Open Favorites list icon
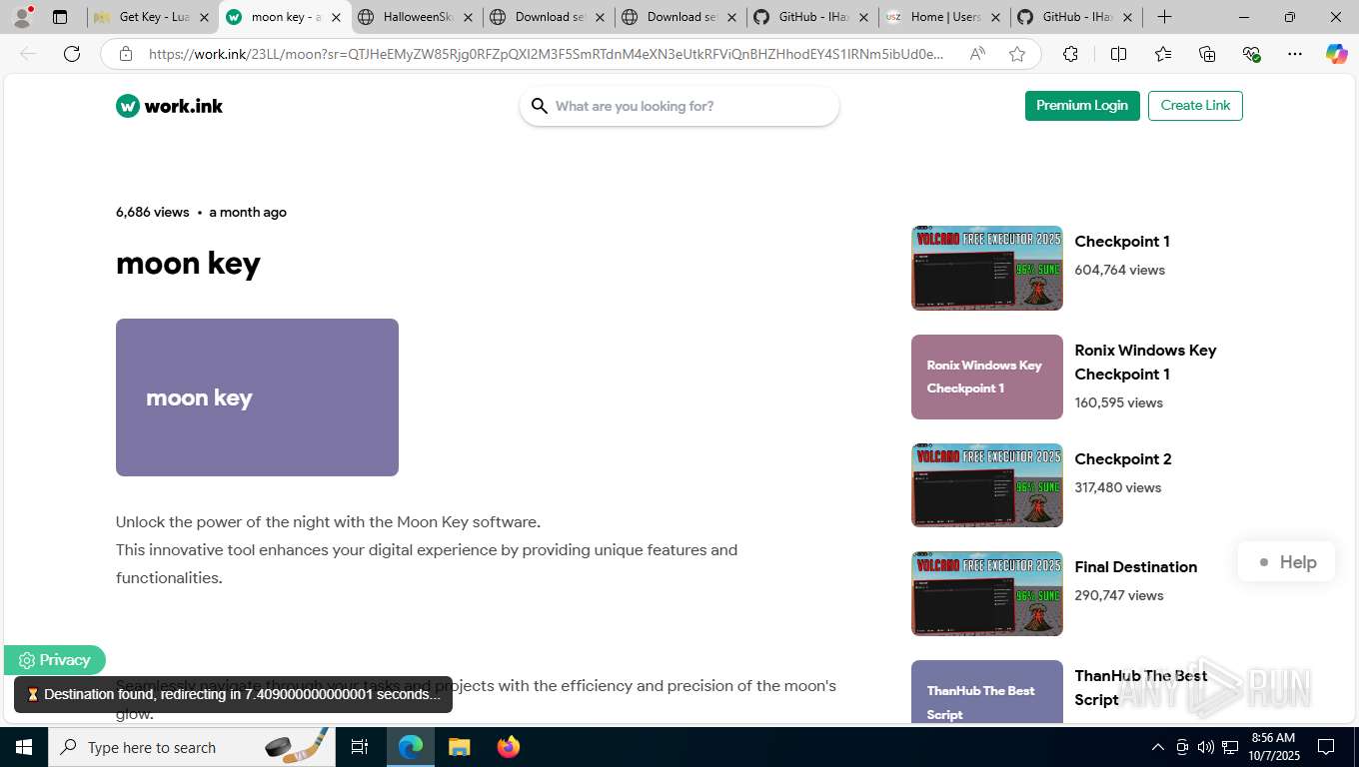The image size is (1359, 767). tap(1163, 54)
